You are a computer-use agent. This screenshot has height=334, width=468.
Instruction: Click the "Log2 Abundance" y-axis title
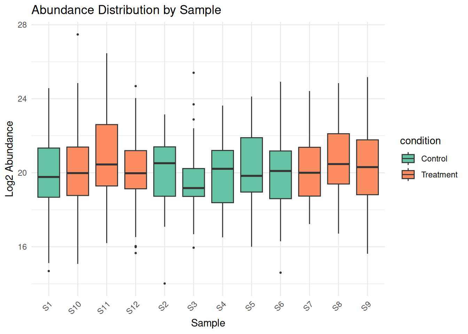pos(9,159)
